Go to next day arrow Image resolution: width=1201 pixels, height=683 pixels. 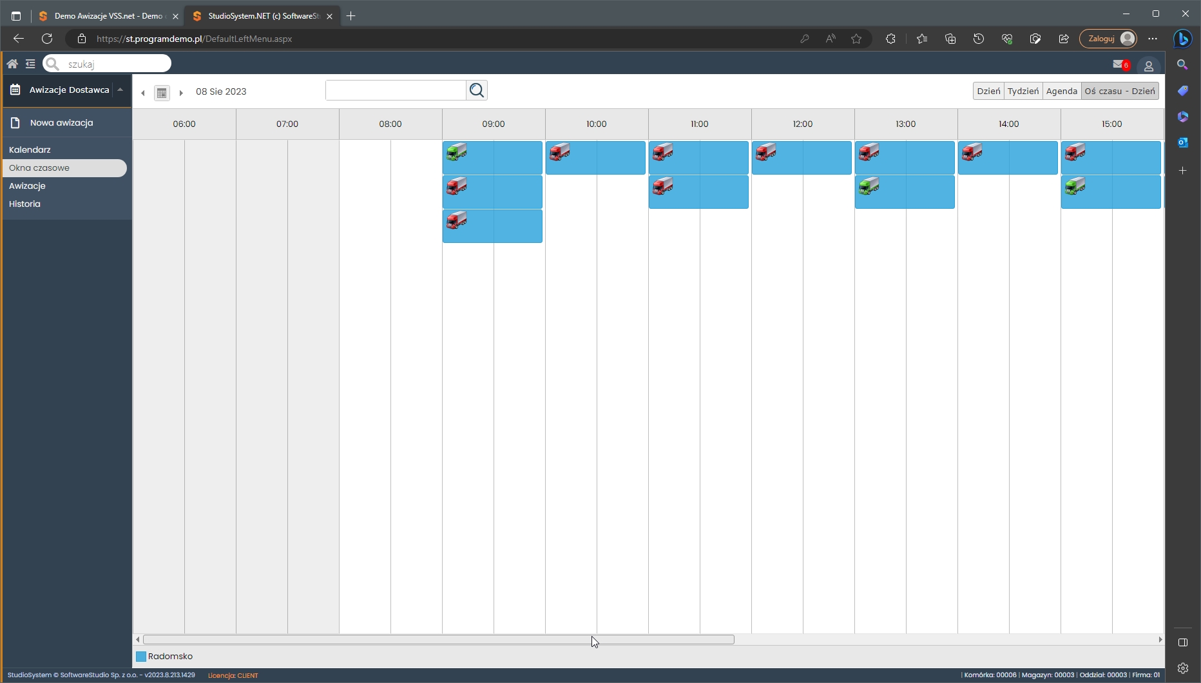click(181, 93)
